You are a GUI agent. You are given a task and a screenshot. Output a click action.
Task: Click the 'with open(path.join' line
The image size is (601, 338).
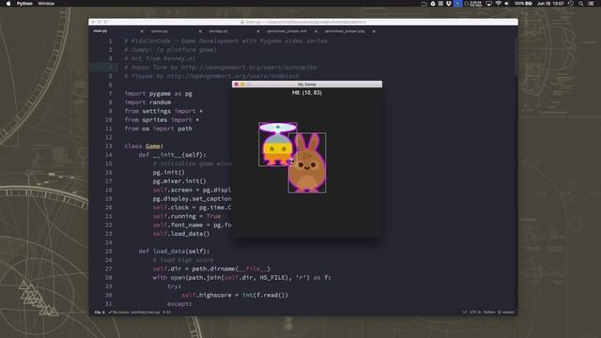coord(242,278)
